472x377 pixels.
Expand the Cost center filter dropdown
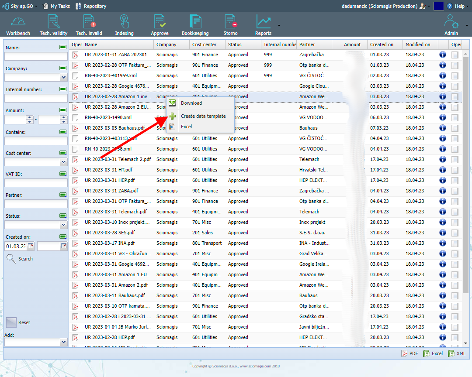[x=63, y=162]
